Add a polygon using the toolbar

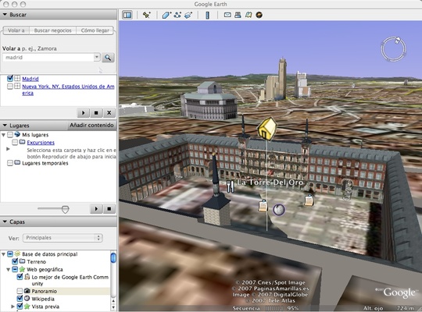pos(166,15)
